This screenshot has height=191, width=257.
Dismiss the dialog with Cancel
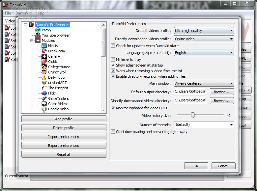[x=223, y=166]
